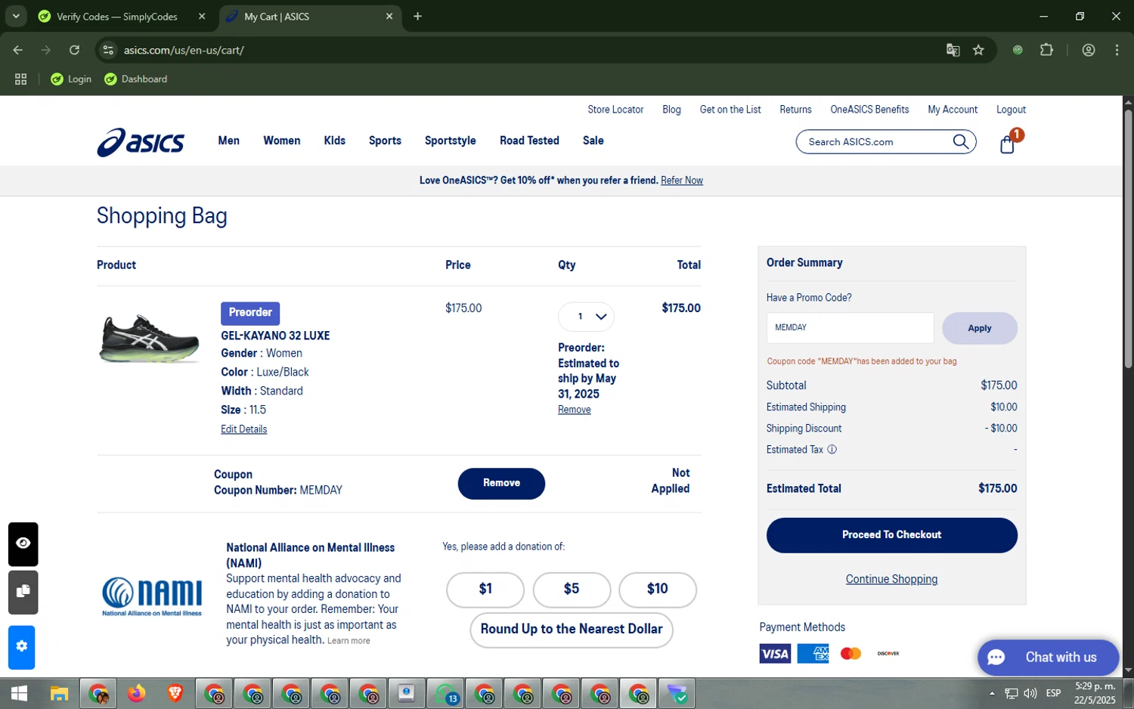Image resolution: width=1134 pixels, height=709 pixels.
Task: Bookmark this page with the star icon
Action: [x=978, y=50]
